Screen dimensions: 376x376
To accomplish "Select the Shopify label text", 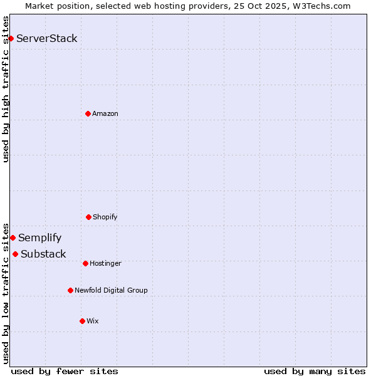I will (105, 217).
